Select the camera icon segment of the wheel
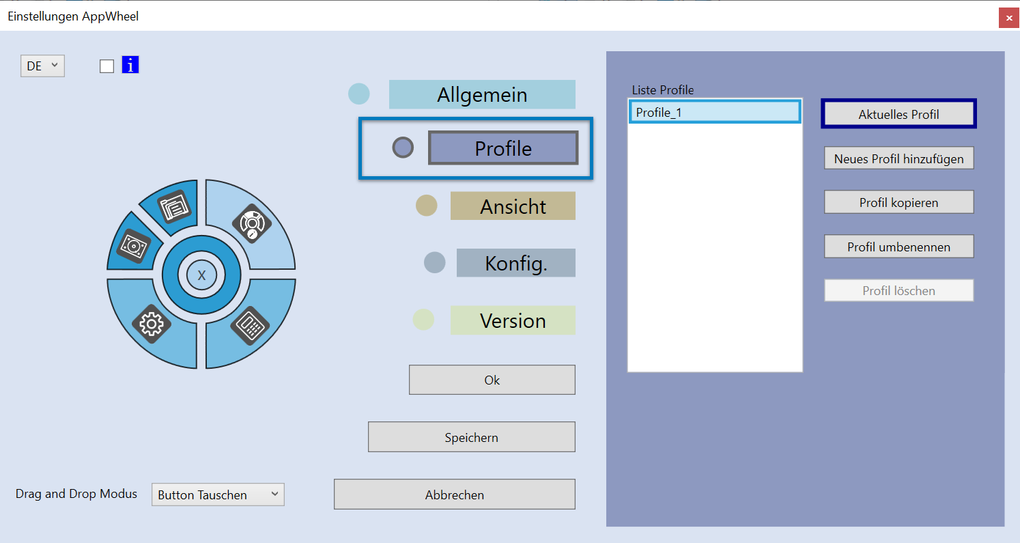The height and width of the screenshot is (543, 1020). pyautogui.click(x=135, y=245)
